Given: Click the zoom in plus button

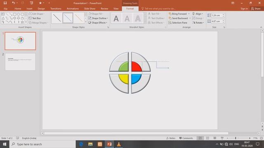Looking at the screenshot, I should pos(250,138).
